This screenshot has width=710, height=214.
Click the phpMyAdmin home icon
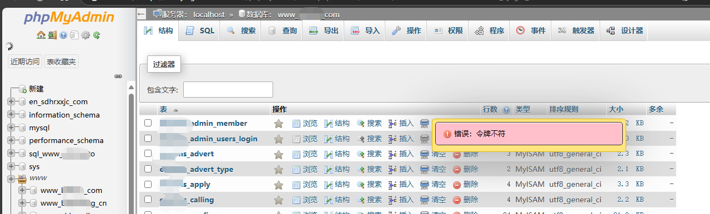[x=41, y=35]
